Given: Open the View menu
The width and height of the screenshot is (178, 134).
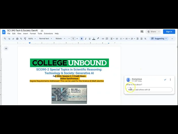Looking at the screenshot, I should pos(19,33).
